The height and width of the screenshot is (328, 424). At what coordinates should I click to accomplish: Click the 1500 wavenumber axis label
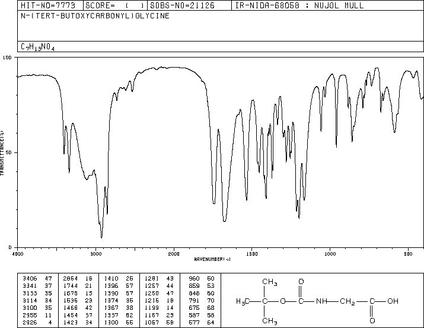pos(252,254)
